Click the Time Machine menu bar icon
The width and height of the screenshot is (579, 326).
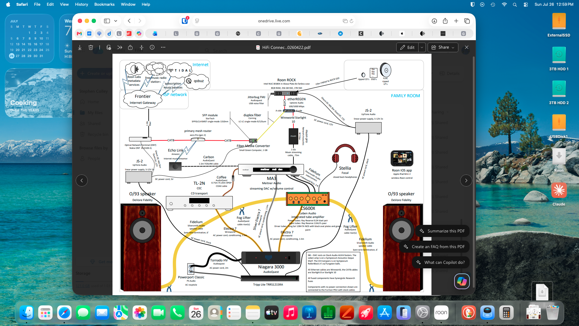pos(493,5)
